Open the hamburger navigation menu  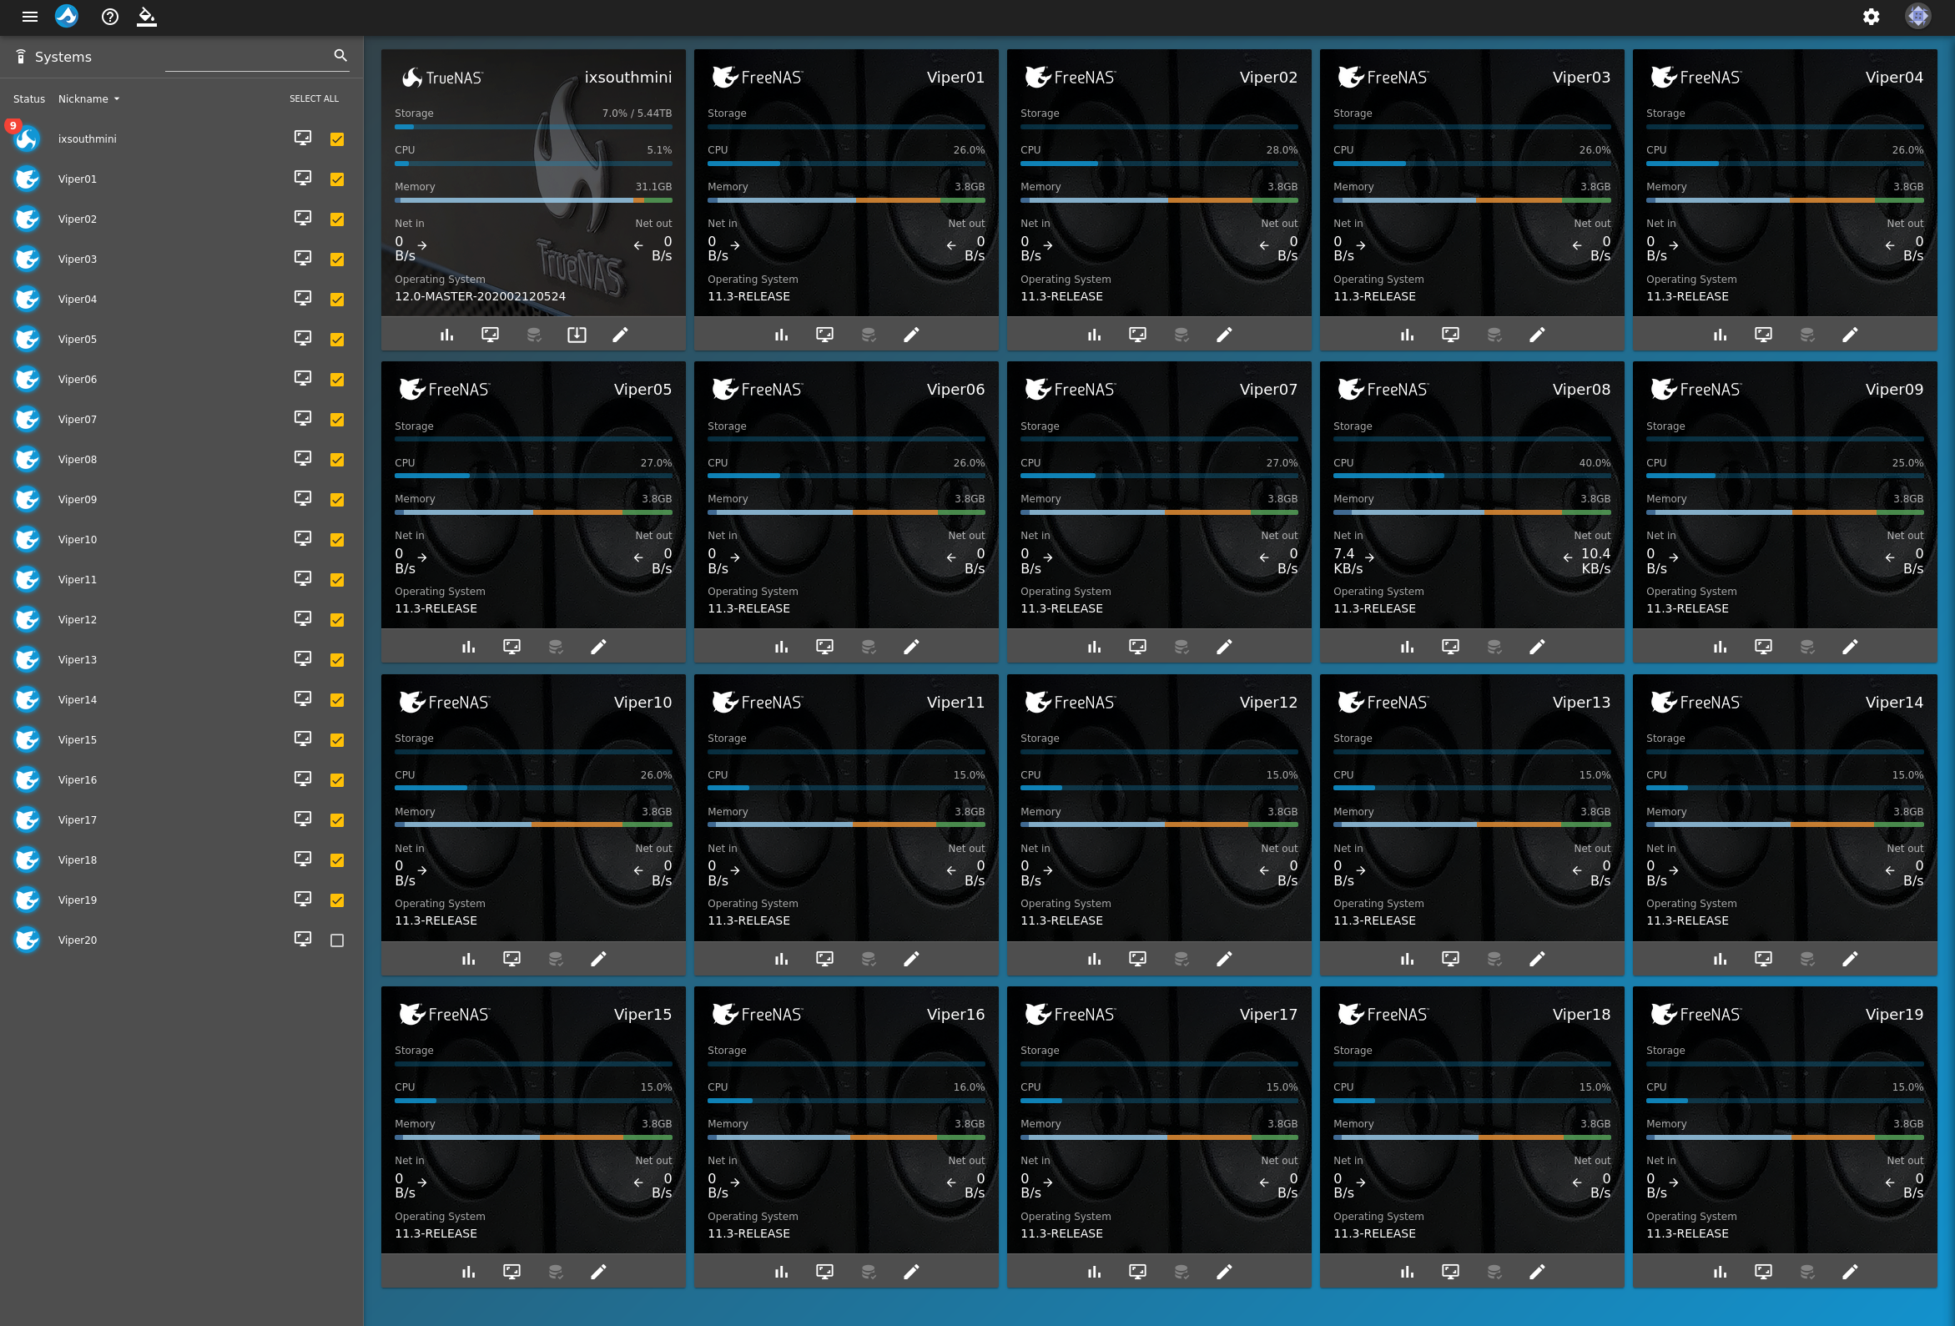[x=29, y=17]
